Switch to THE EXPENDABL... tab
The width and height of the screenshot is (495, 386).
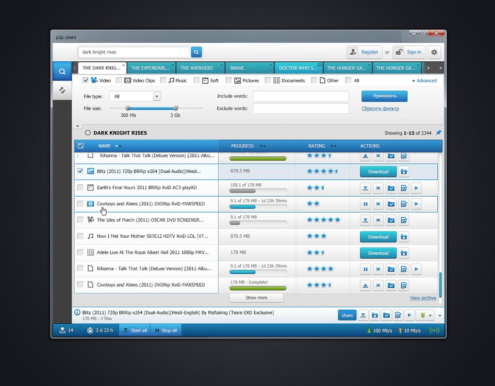click(x=151, y=68)
